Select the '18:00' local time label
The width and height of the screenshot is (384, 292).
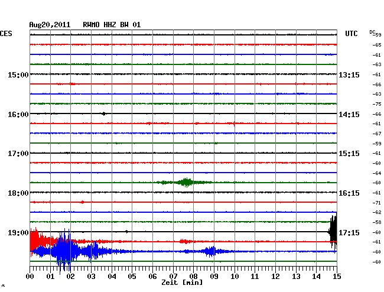tap(18, 193)
